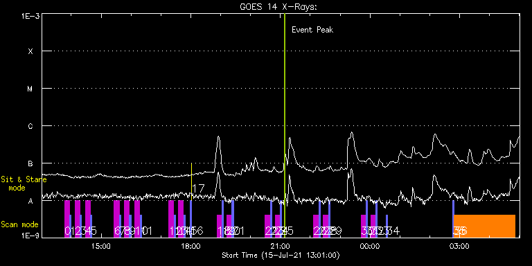The image size is (532, 266).
Task: Select the yellow marker line labeled 17
Action: coord(191,182)
